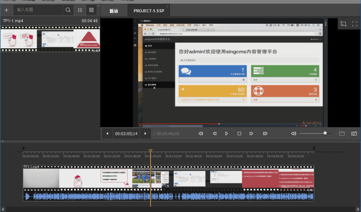This screenshot has width=361, height=212.
Task: Mute the volume speaker icon
Action: point(293,133)
